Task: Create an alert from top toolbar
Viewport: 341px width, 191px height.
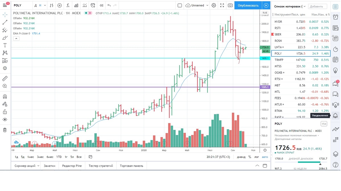Action: [93, 5]
